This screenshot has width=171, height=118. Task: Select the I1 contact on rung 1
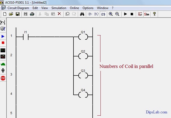click(26, 37)
